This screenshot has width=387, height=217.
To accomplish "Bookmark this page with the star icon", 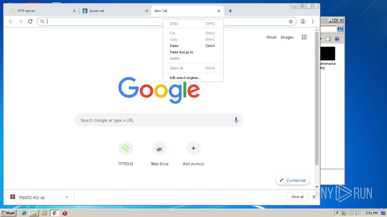I will pyautogui.click(x=291, y=21).
